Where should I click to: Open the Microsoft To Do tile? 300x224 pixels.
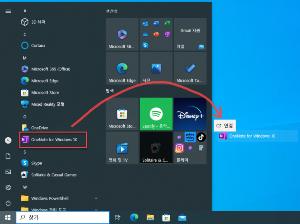click(x=190, y=68)
